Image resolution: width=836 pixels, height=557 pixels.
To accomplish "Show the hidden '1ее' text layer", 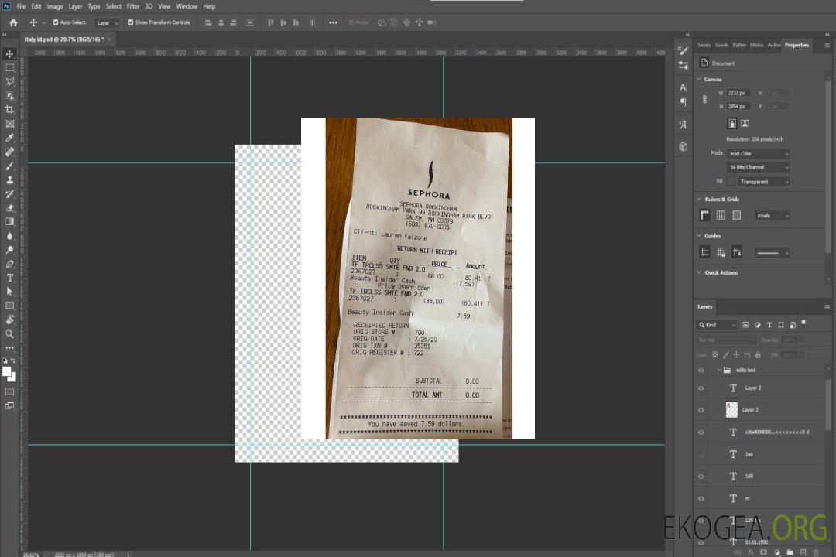I will (701, 454).
